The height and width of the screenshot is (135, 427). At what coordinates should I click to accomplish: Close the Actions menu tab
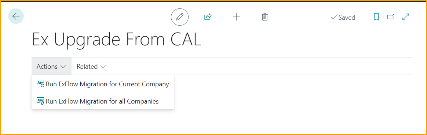[x=51, y=66]
